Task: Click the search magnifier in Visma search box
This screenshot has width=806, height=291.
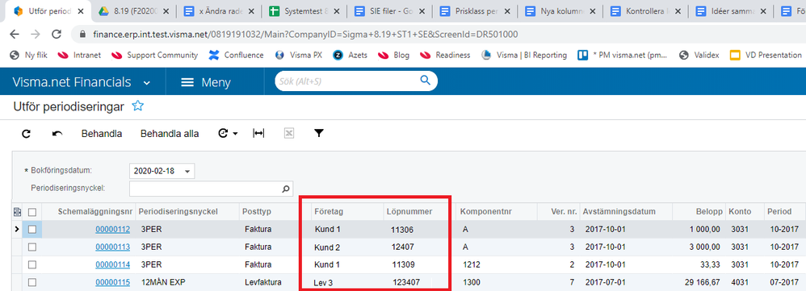Action: click(425, 80)
